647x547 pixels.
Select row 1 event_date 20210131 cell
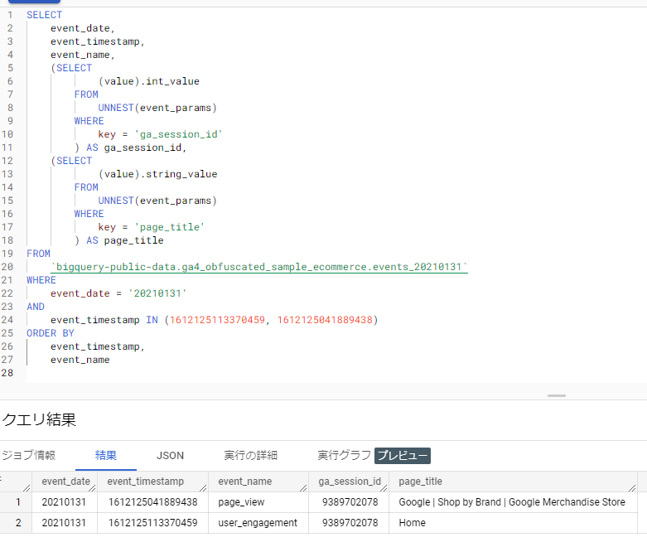point(65,502)
